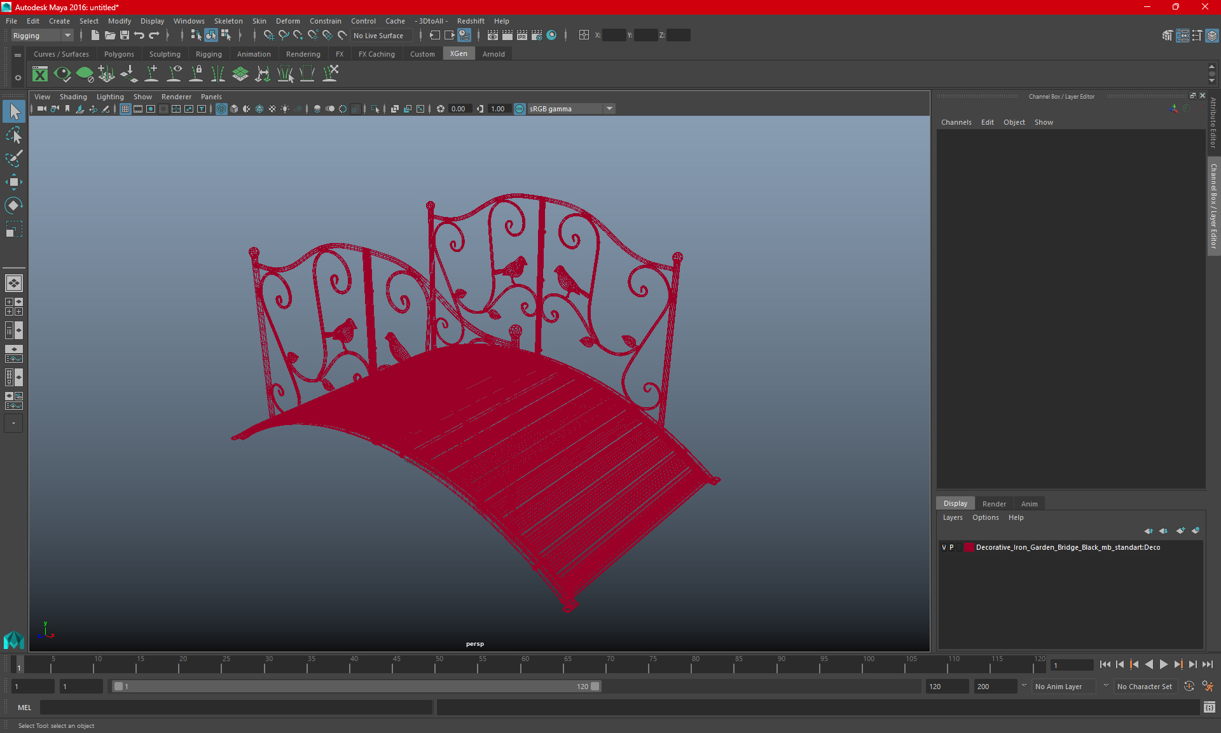Expand the sRGB gamma color dropdown
This screenshot has width=1221, height=733.
(x=610, y=108)
